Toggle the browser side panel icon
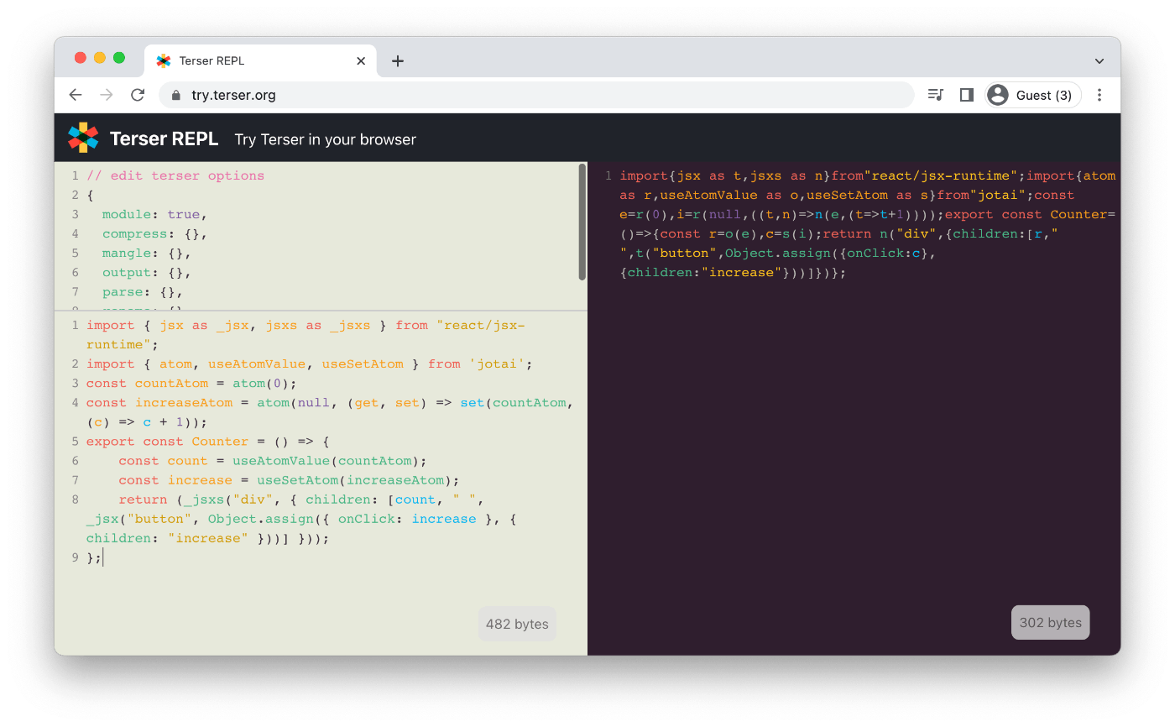Screen dimensions: 1175x727 point(966,95)
